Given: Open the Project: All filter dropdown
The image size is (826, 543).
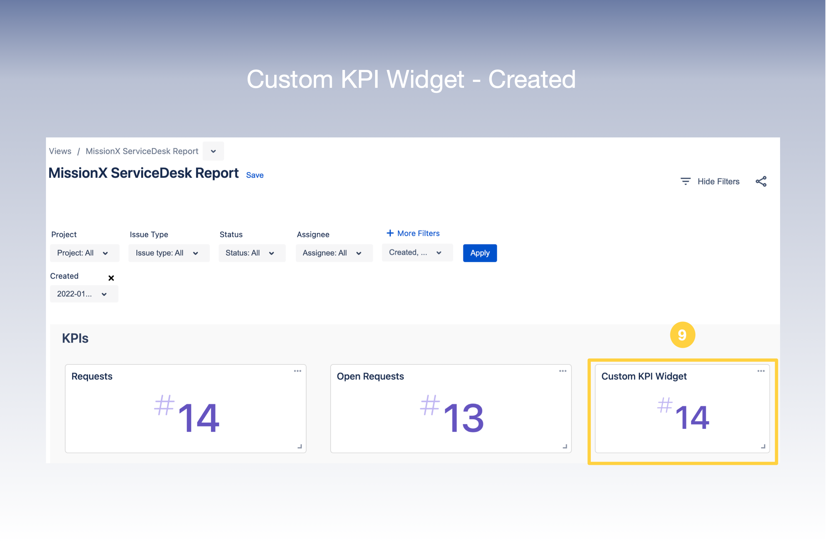Looking at the screenshot, I should click(84, 253).
